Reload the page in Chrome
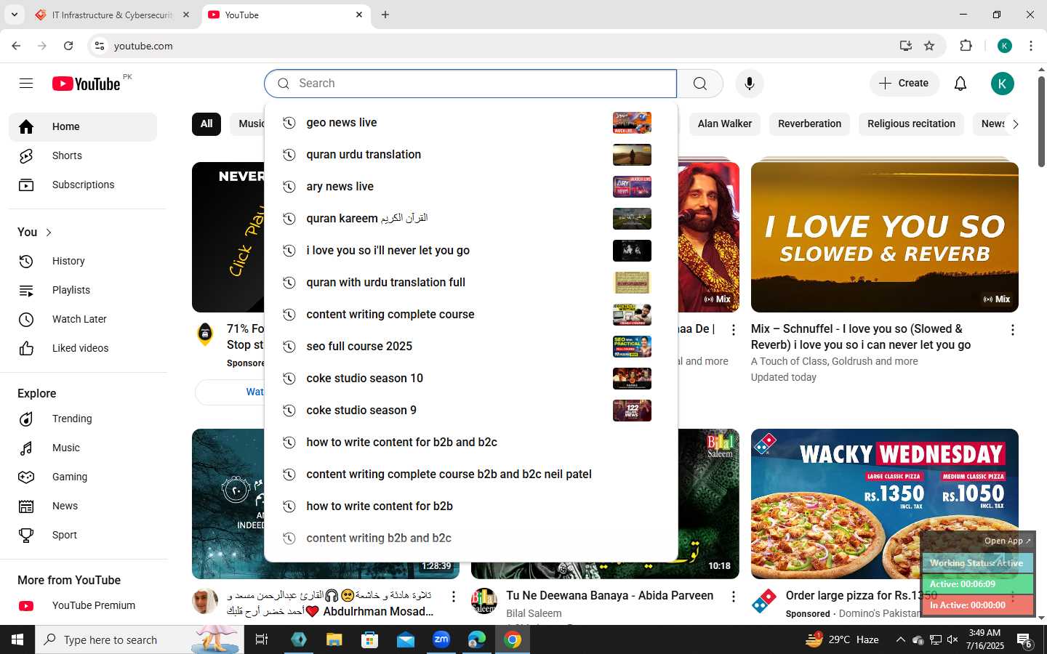The height and width of the screenshot is (654, 1047). tap(68, 46)
